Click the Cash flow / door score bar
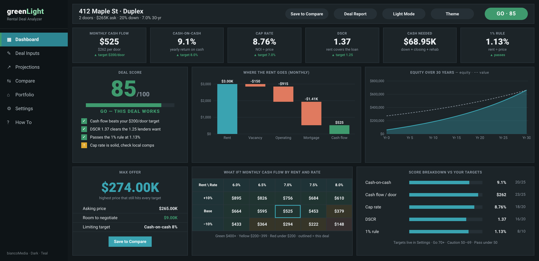The width and height of the screenshot is (539, 261). click(446, 195)
